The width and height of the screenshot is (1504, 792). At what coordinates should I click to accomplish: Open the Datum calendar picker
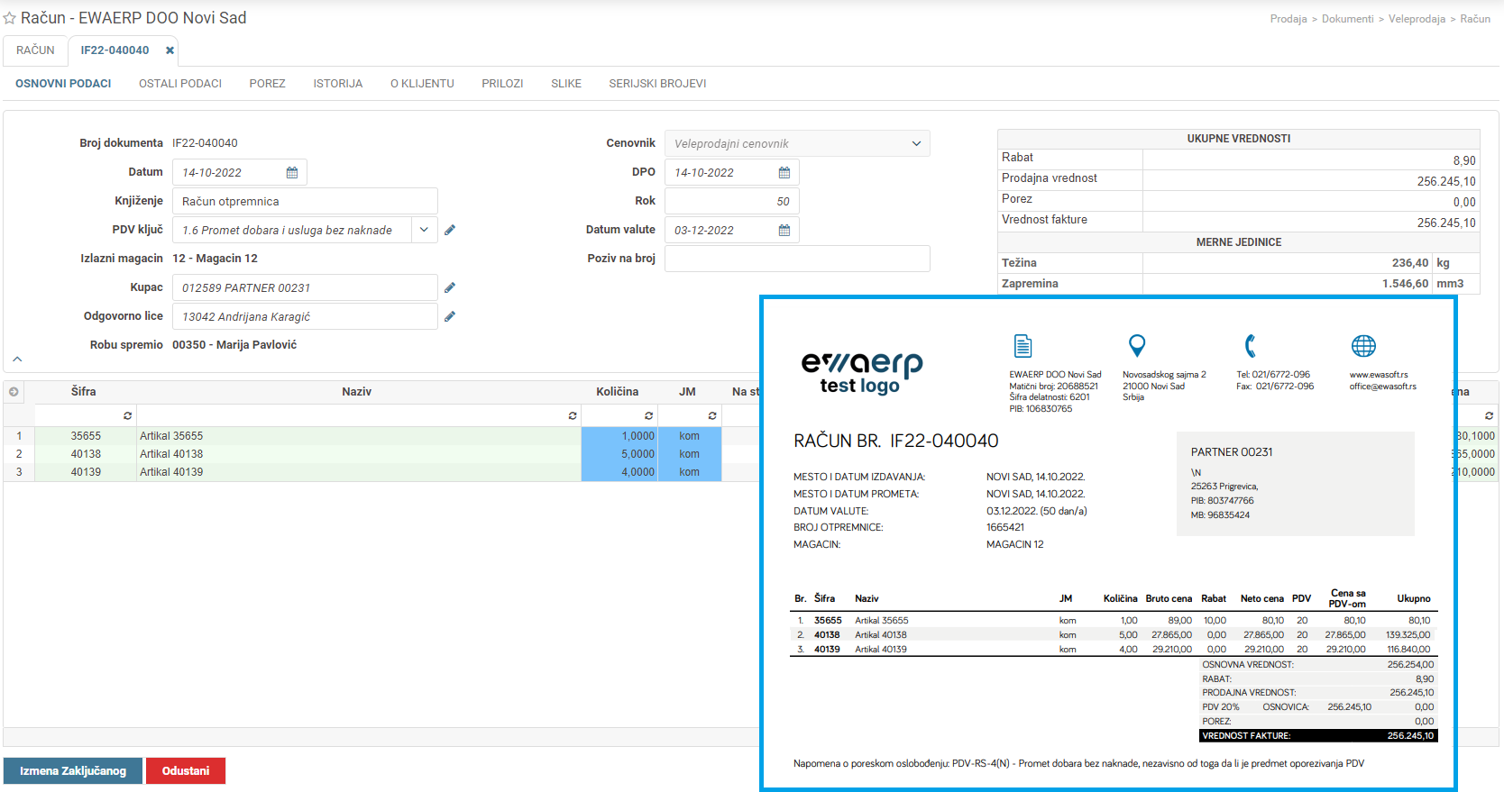(x=292, y=173)
